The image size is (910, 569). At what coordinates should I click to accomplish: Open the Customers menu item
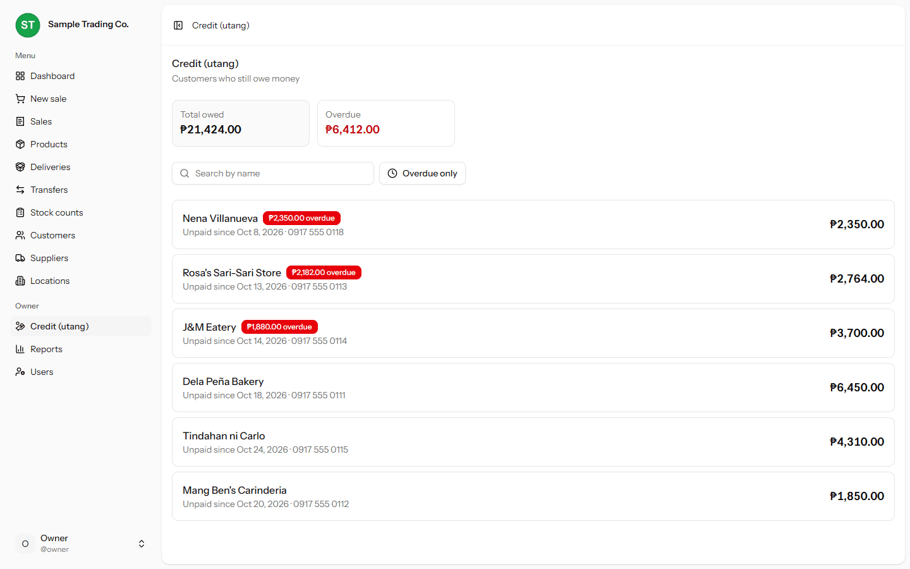81,235
